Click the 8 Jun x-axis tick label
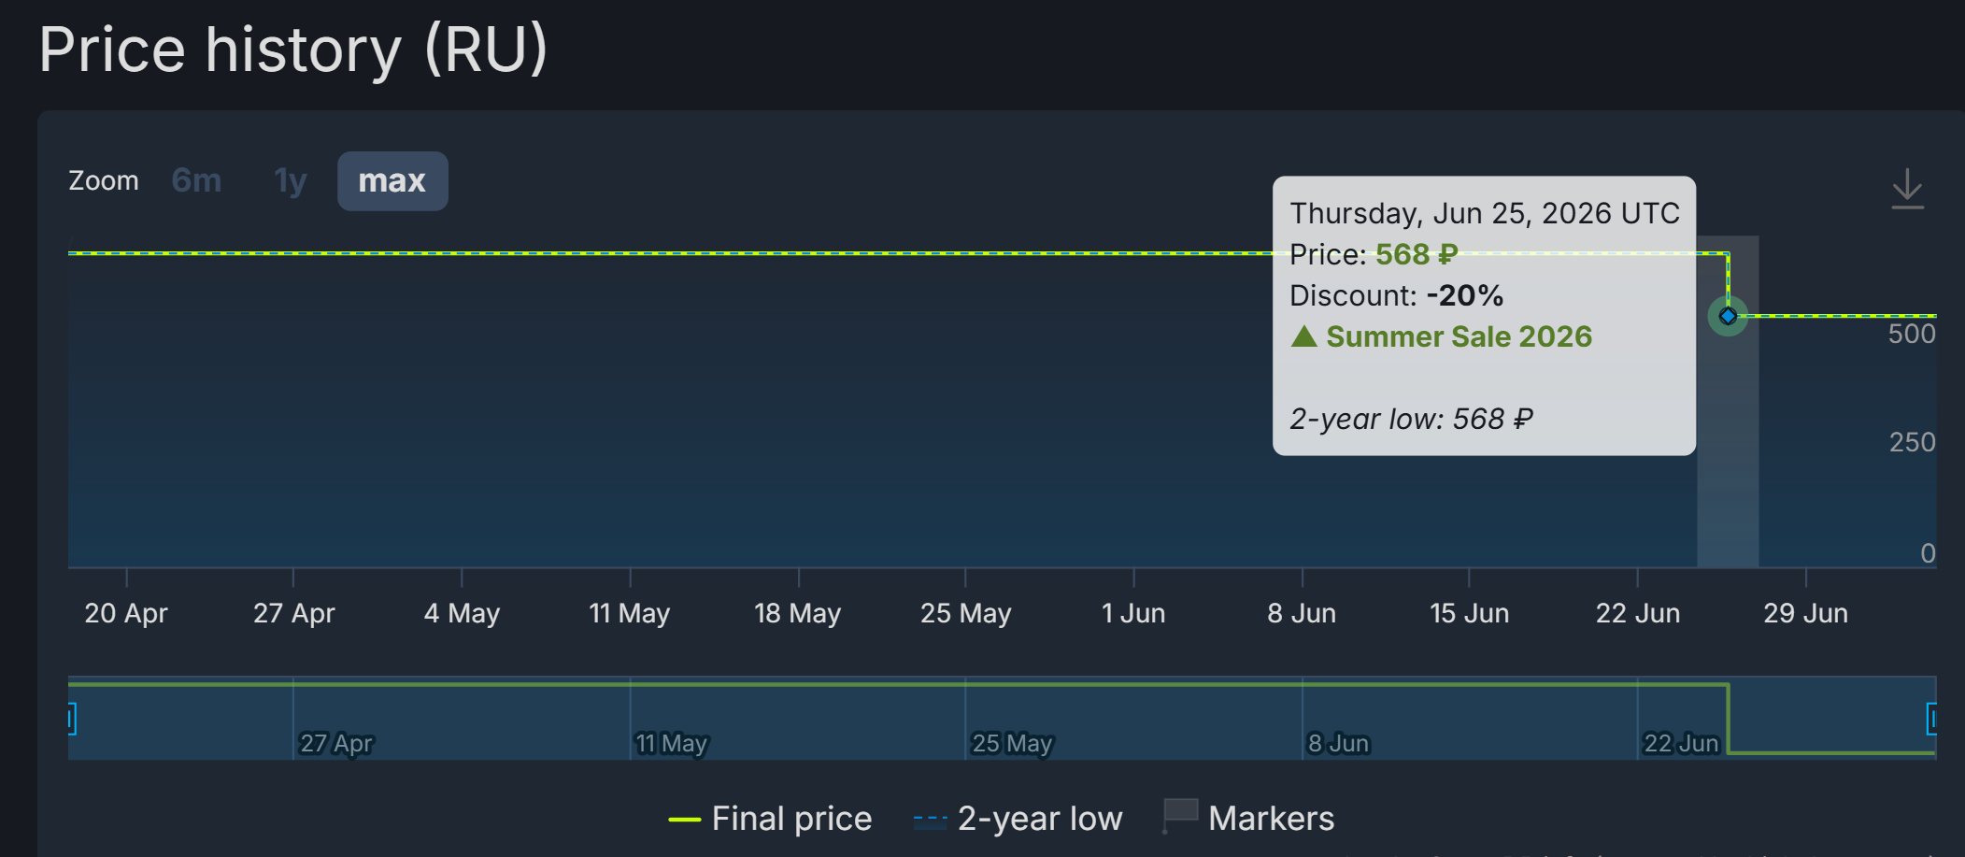This screenshot has width=1965, height=857. coord(1302,613)
